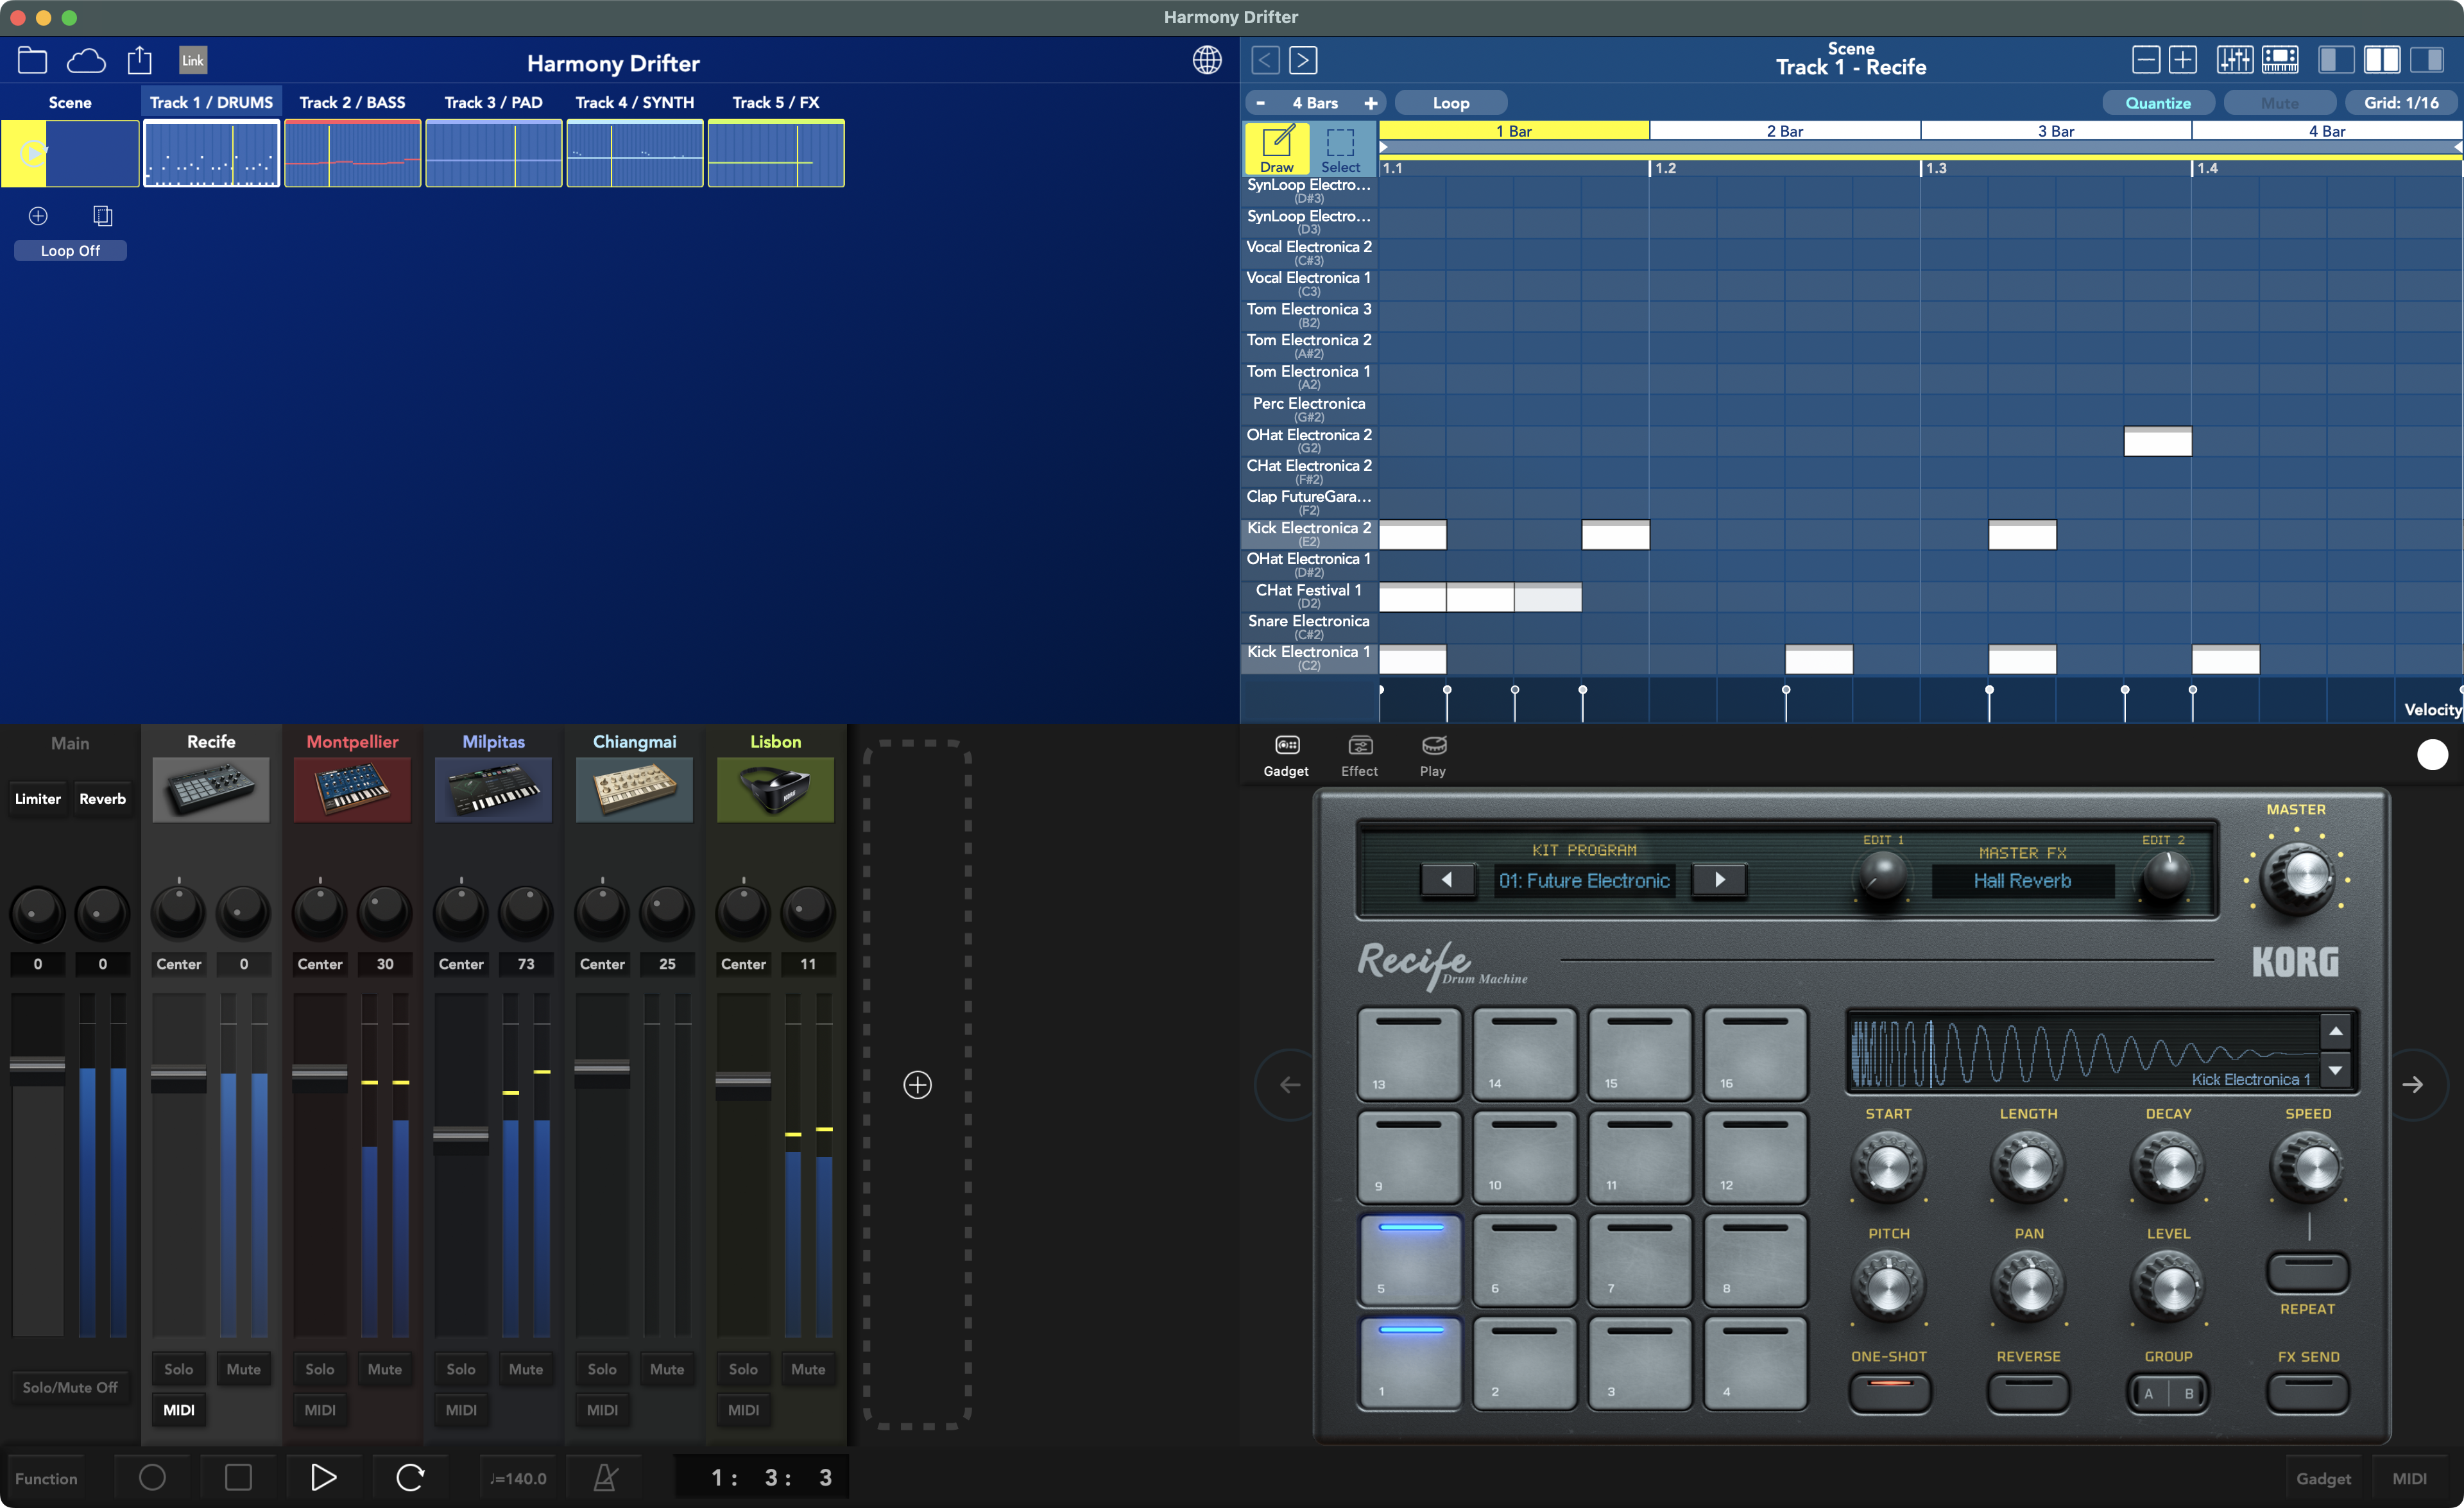Switch to Effect tab

click(x=1359, y=756)
